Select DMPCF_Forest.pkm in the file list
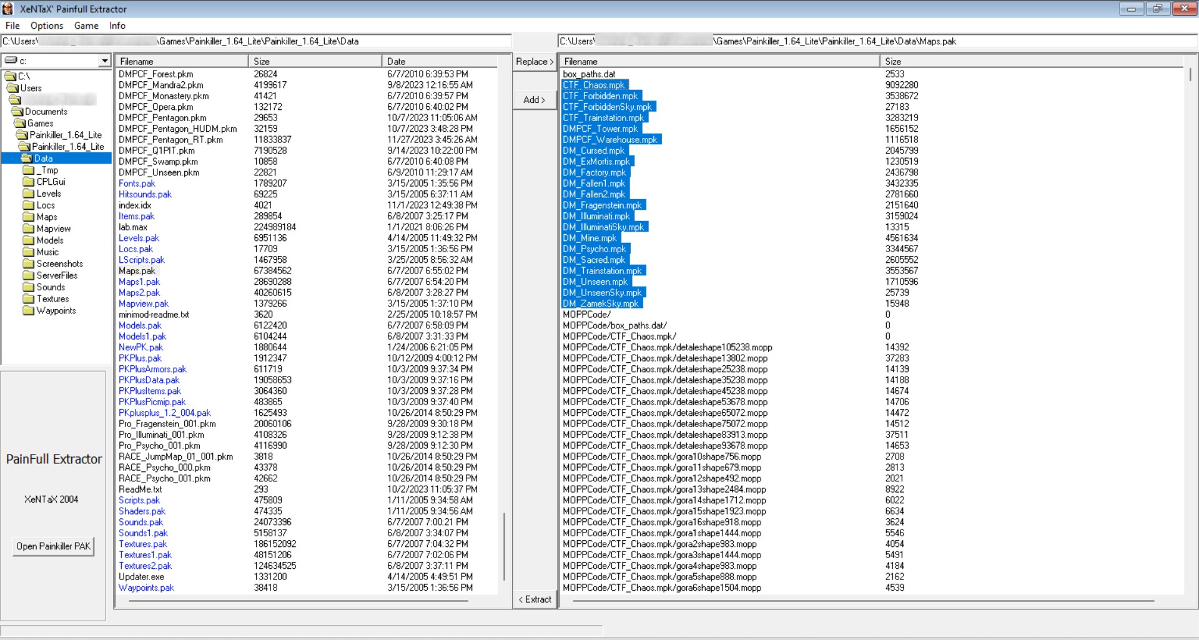 click(156, 74)
